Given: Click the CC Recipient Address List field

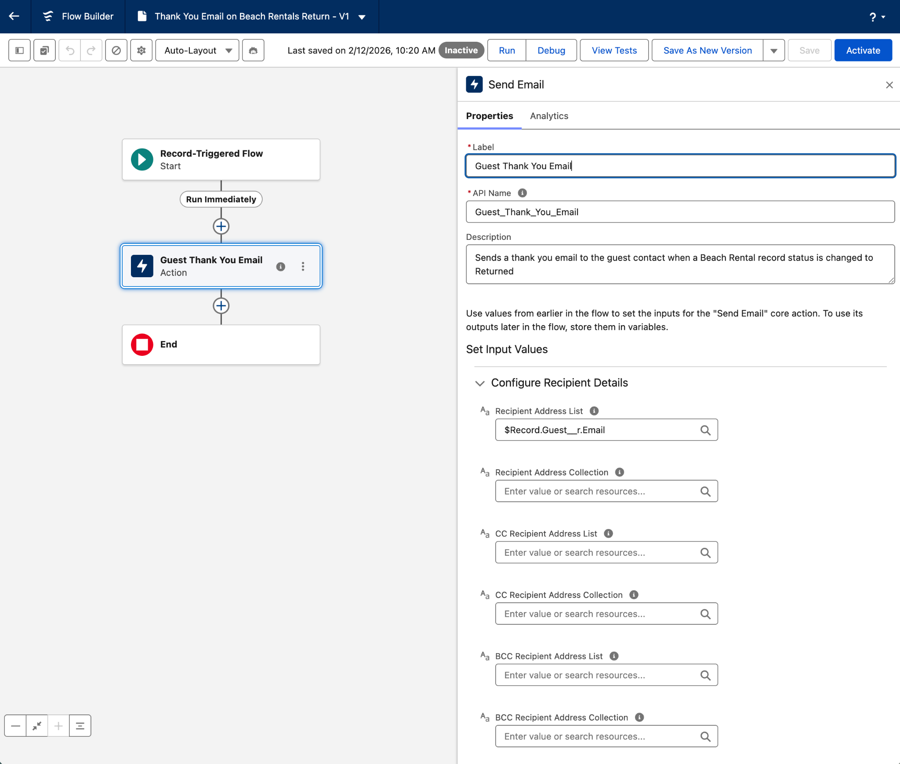Looking at the screenshot, I should (606, 553).
